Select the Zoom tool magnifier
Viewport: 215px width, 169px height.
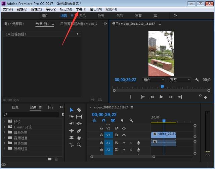coord(79,145)
